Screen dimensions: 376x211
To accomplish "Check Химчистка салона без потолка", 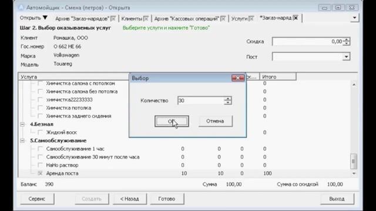I will click(x=41, y=91).
